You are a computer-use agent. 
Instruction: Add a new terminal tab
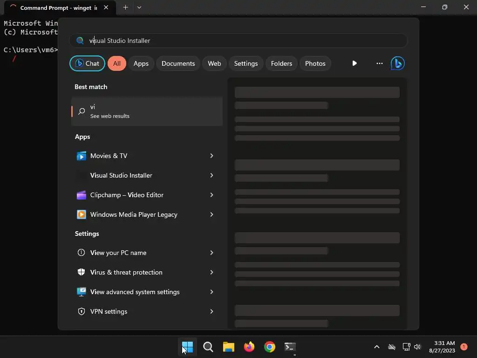point(125,7)
